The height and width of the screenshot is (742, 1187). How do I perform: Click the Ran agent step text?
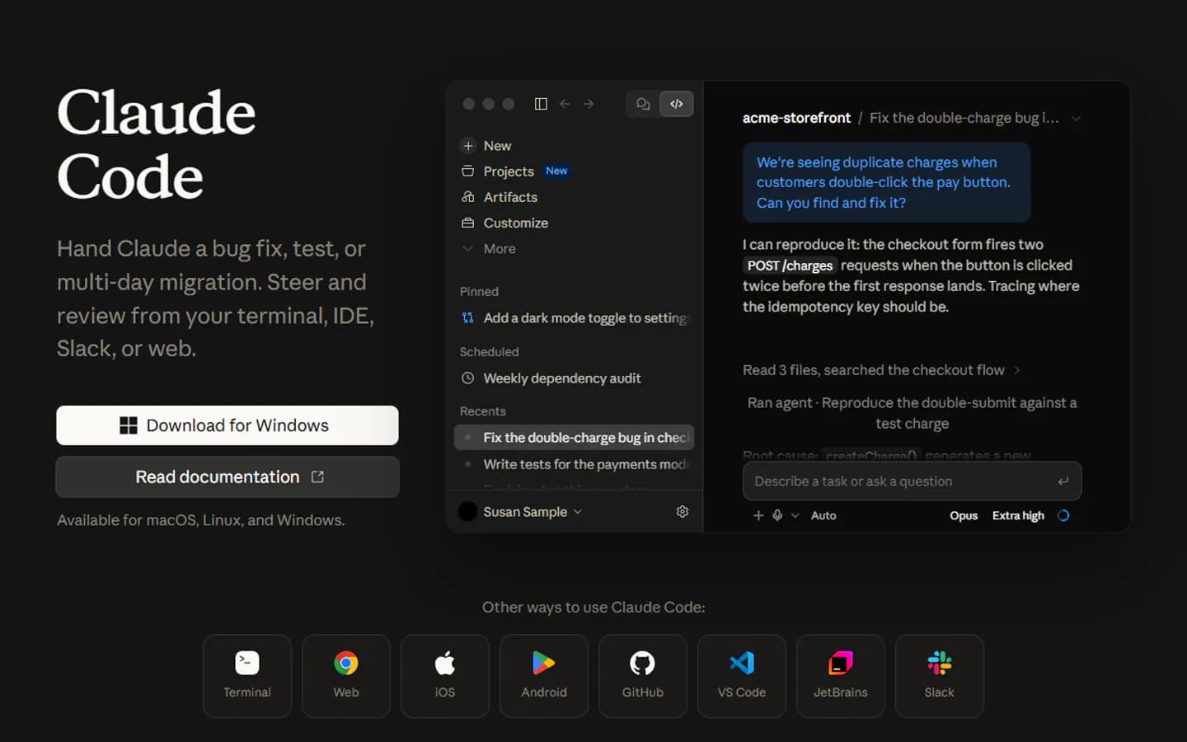912,413
